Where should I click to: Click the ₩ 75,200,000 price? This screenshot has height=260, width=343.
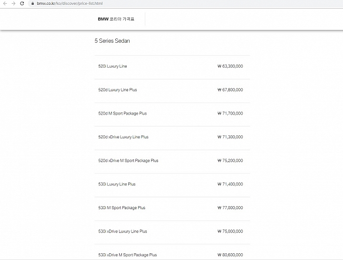230,161
